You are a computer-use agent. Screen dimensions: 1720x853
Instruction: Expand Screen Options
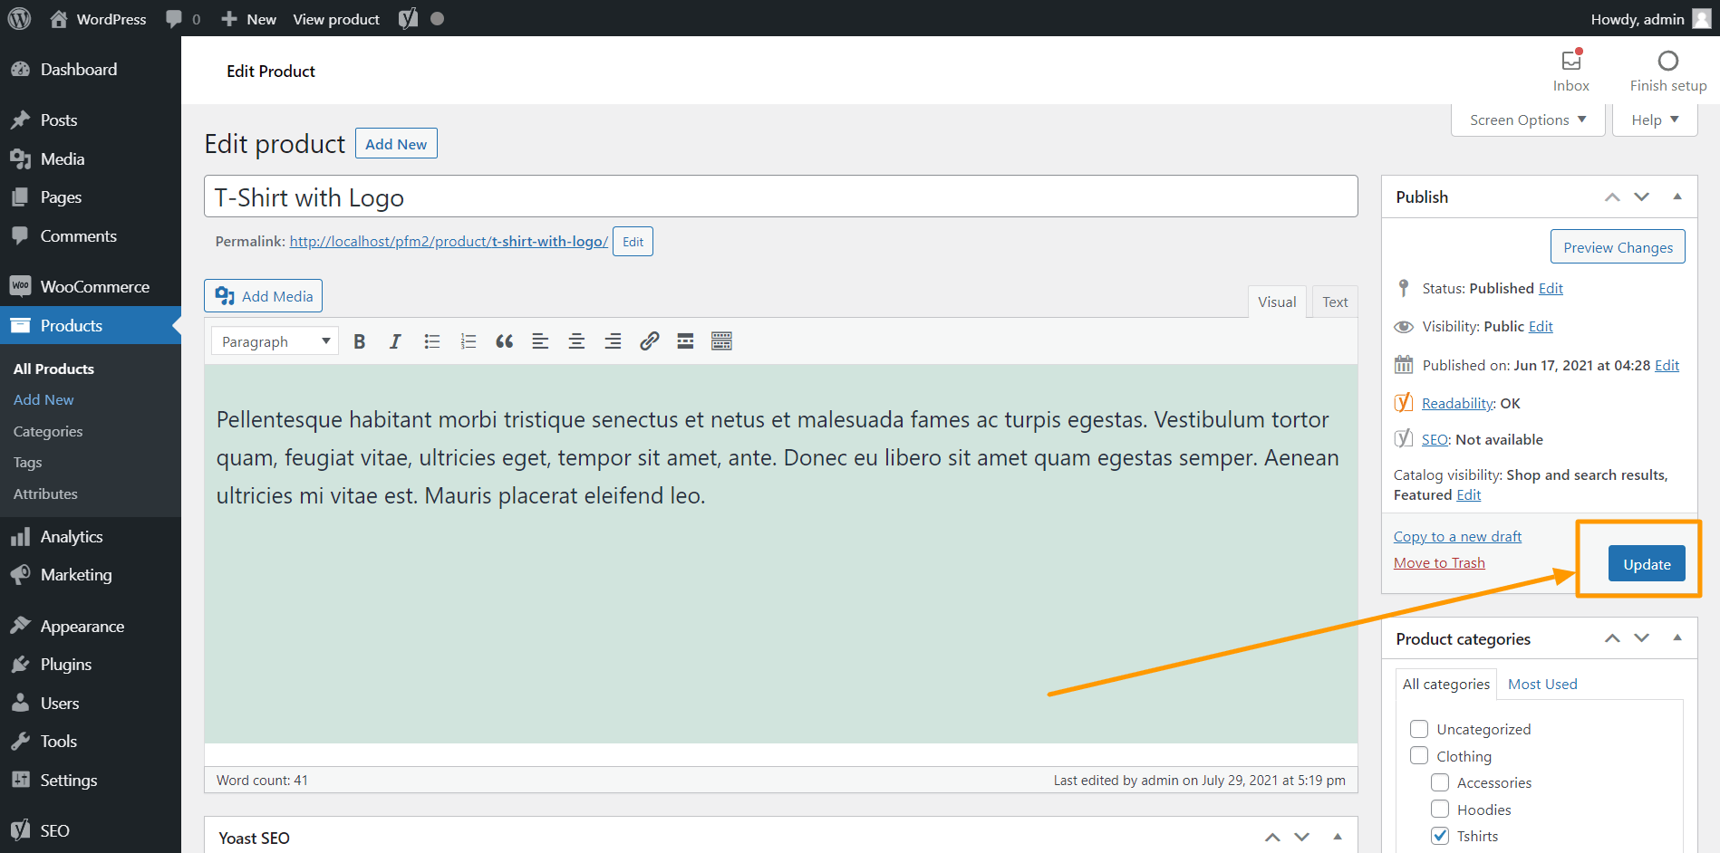tap(1528, 120)
